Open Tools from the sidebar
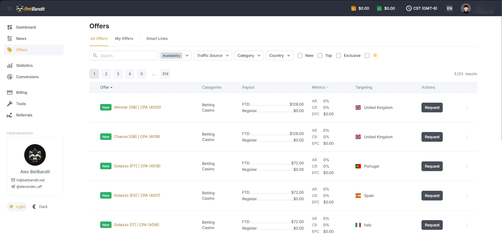This screenshot has height=239, width=502. 34,104
